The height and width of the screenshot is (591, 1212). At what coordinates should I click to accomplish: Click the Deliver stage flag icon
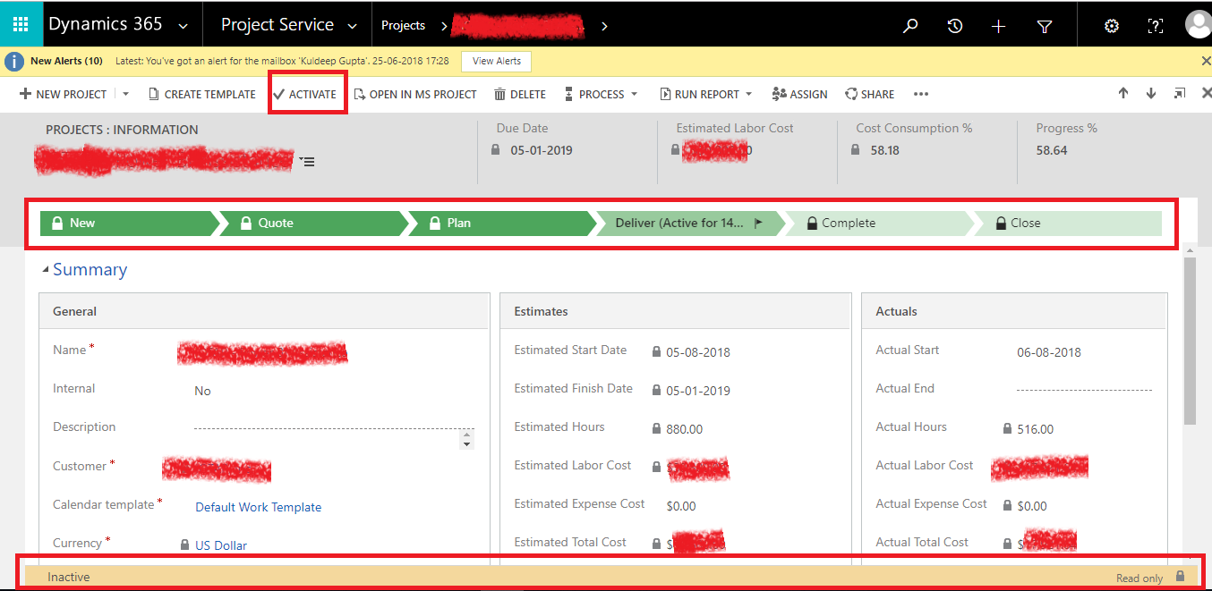click(758, 224)
